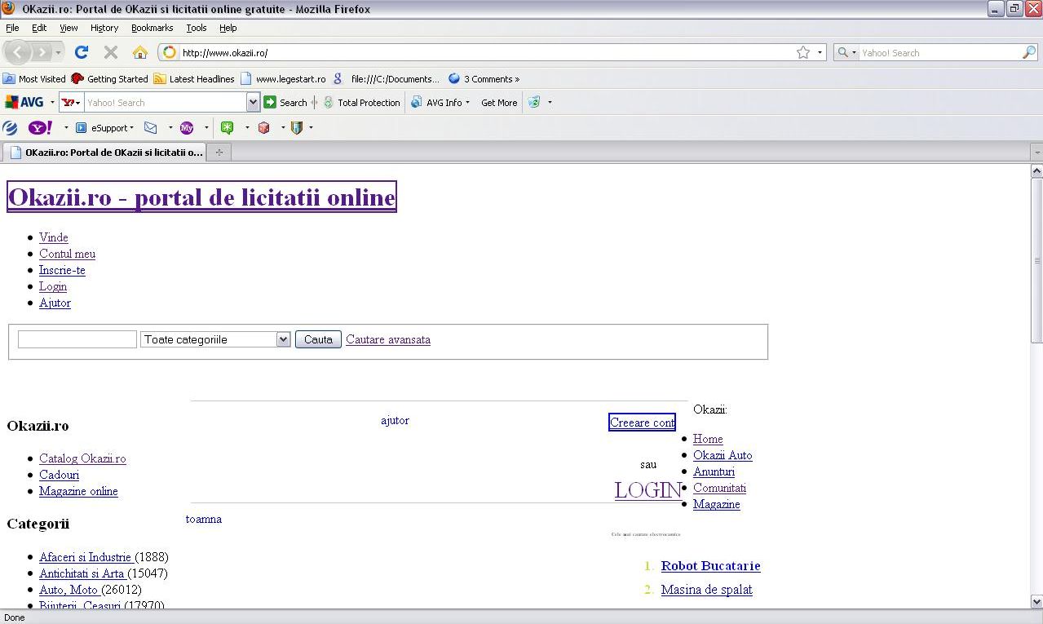1043x624 pixels.
Task: Open the Robot Bucatarie link
Action: [x=710, y=566]
